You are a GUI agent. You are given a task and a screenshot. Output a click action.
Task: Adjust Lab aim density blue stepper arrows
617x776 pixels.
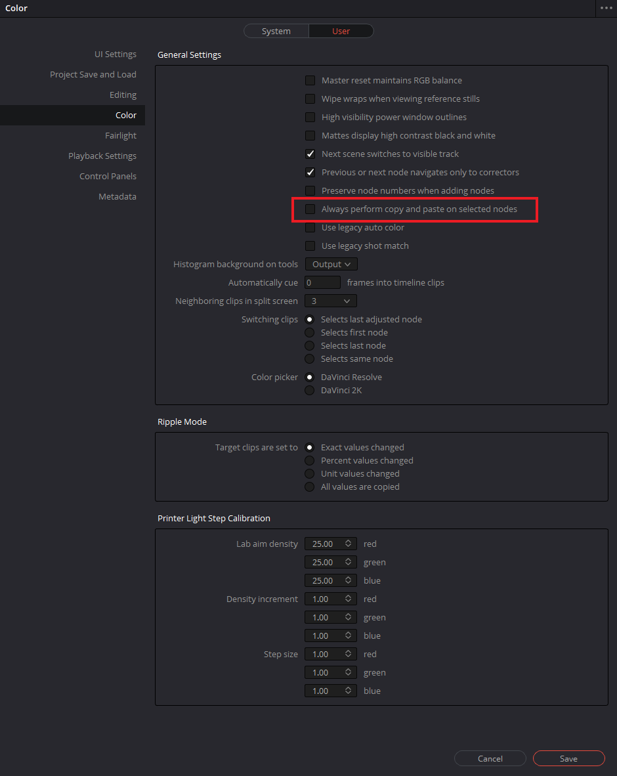click(349, 580)
